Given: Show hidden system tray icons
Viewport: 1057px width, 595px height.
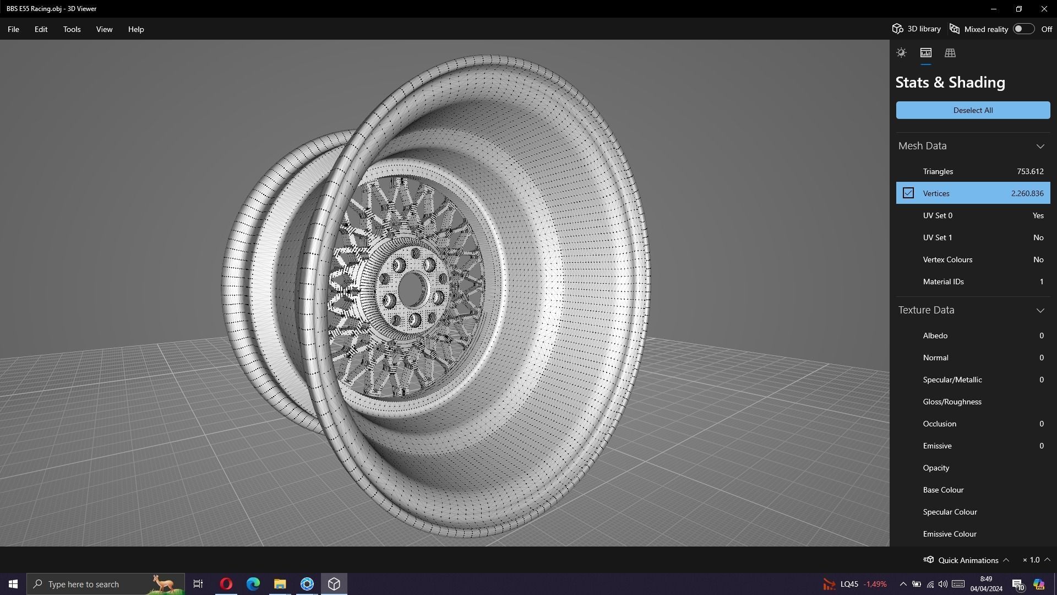Looking at the screenshot, I should tap(903, 584).
